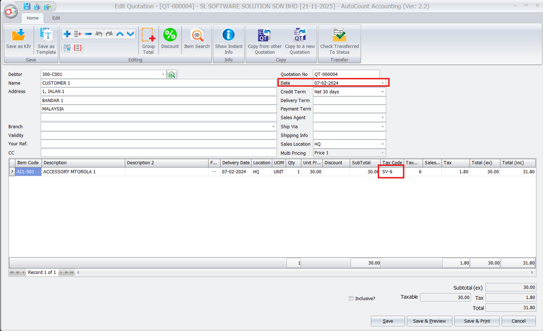Click the Save & Preview button

(429, 321)
